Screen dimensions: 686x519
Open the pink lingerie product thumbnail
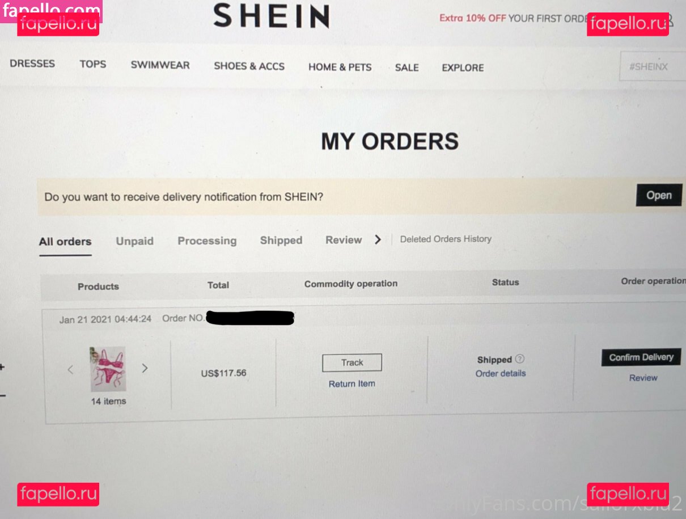(108, 369)
